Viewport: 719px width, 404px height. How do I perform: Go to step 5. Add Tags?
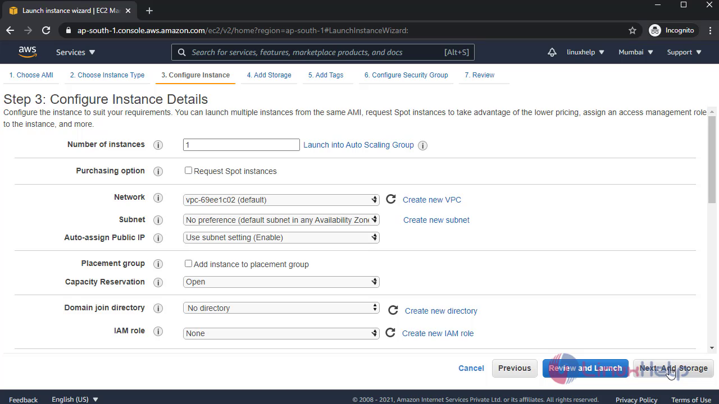(x=326, y=75)
